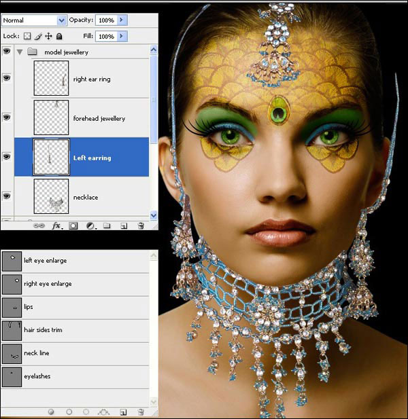The image size is (408, 419).
Task: Collapse the model jewellery group
Action: coord(20,52)
